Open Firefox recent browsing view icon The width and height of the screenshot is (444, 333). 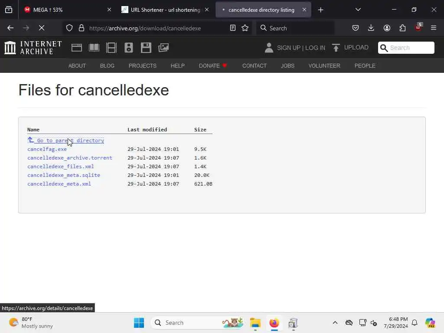click(9, 10)
